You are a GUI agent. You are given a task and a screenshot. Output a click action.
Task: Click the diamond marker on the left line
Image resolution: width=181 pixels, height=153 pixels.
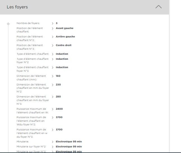click(8, 24)
